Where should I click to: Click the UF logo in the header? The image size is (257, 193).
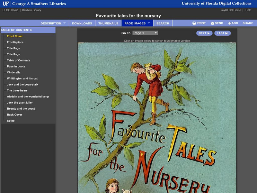6,3
